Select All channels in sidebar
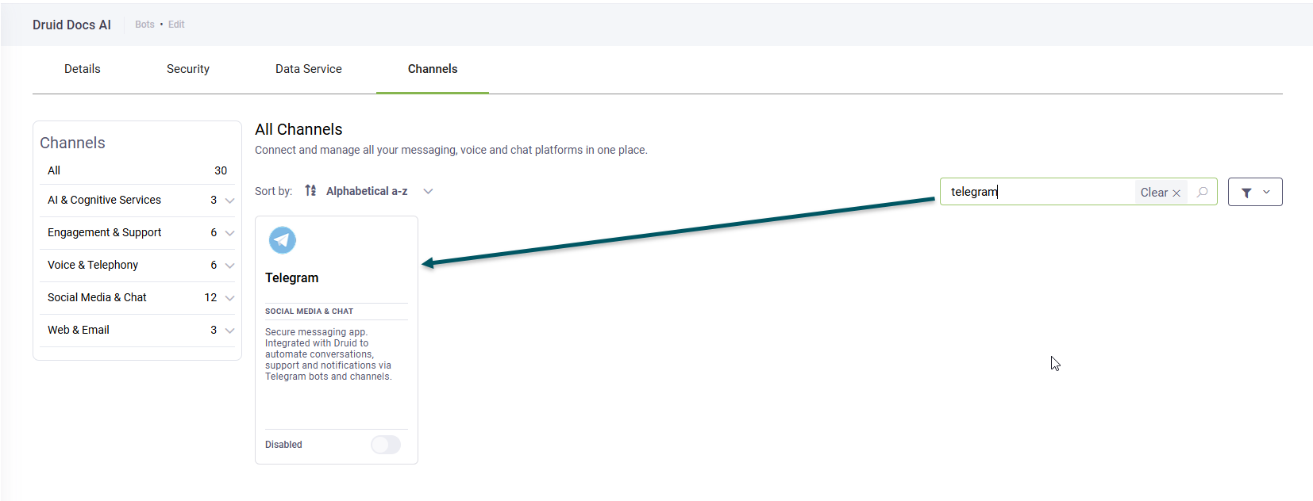 (x=54, y=170)
